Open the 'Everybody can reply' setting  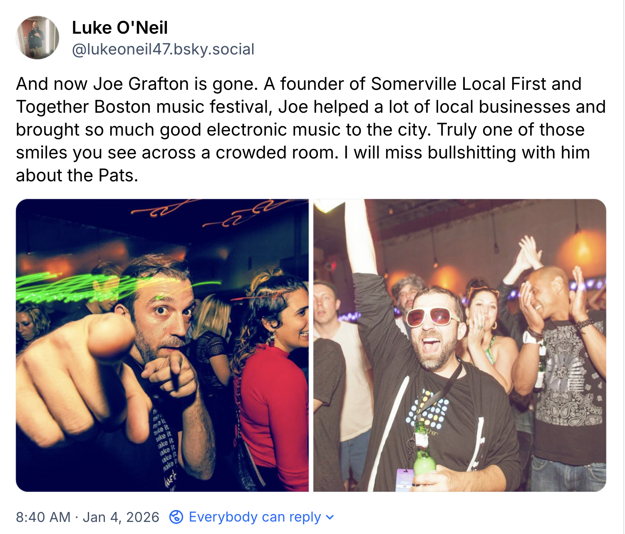coord(255,517)
